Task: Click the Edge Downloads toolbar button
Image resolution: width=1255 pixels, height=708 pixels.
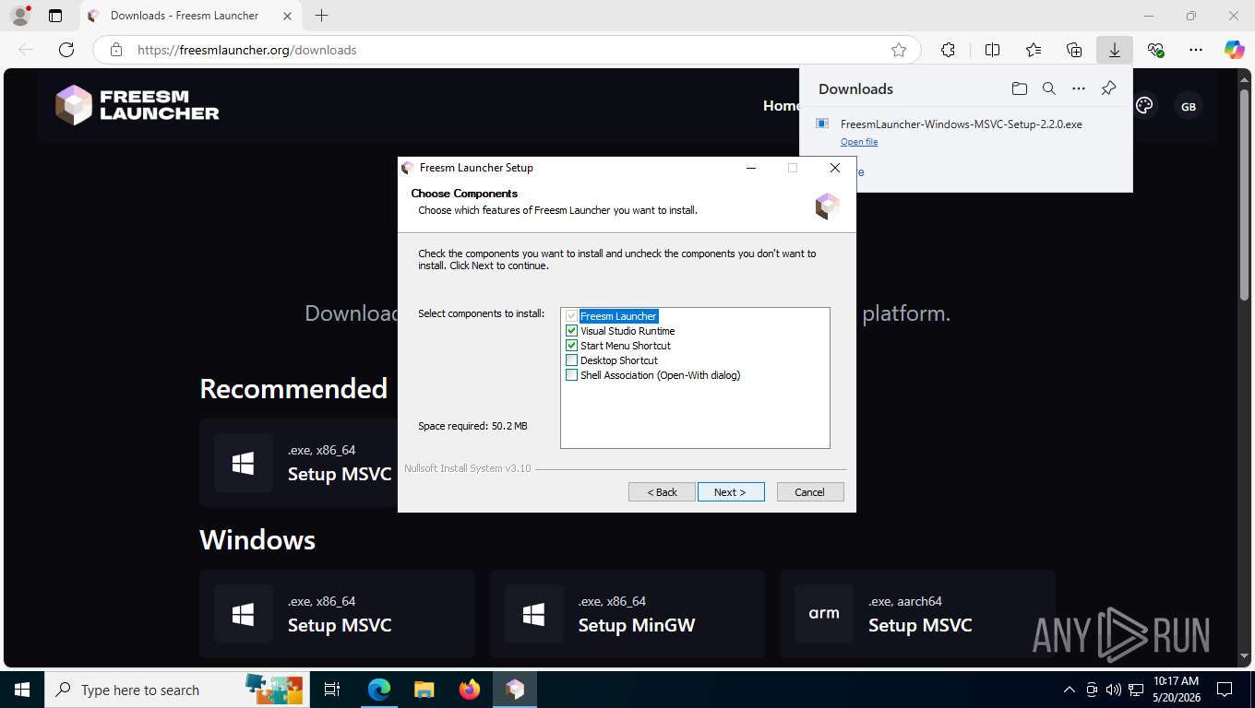Action: pos(1114,50)
